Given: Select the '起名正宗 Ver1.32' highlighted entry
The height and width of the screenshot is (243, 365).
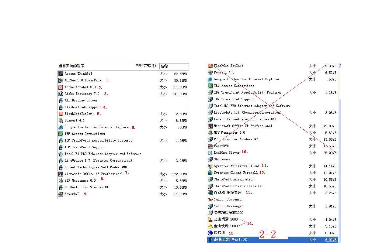Looking at the screenshot, I should pos(230,239).
